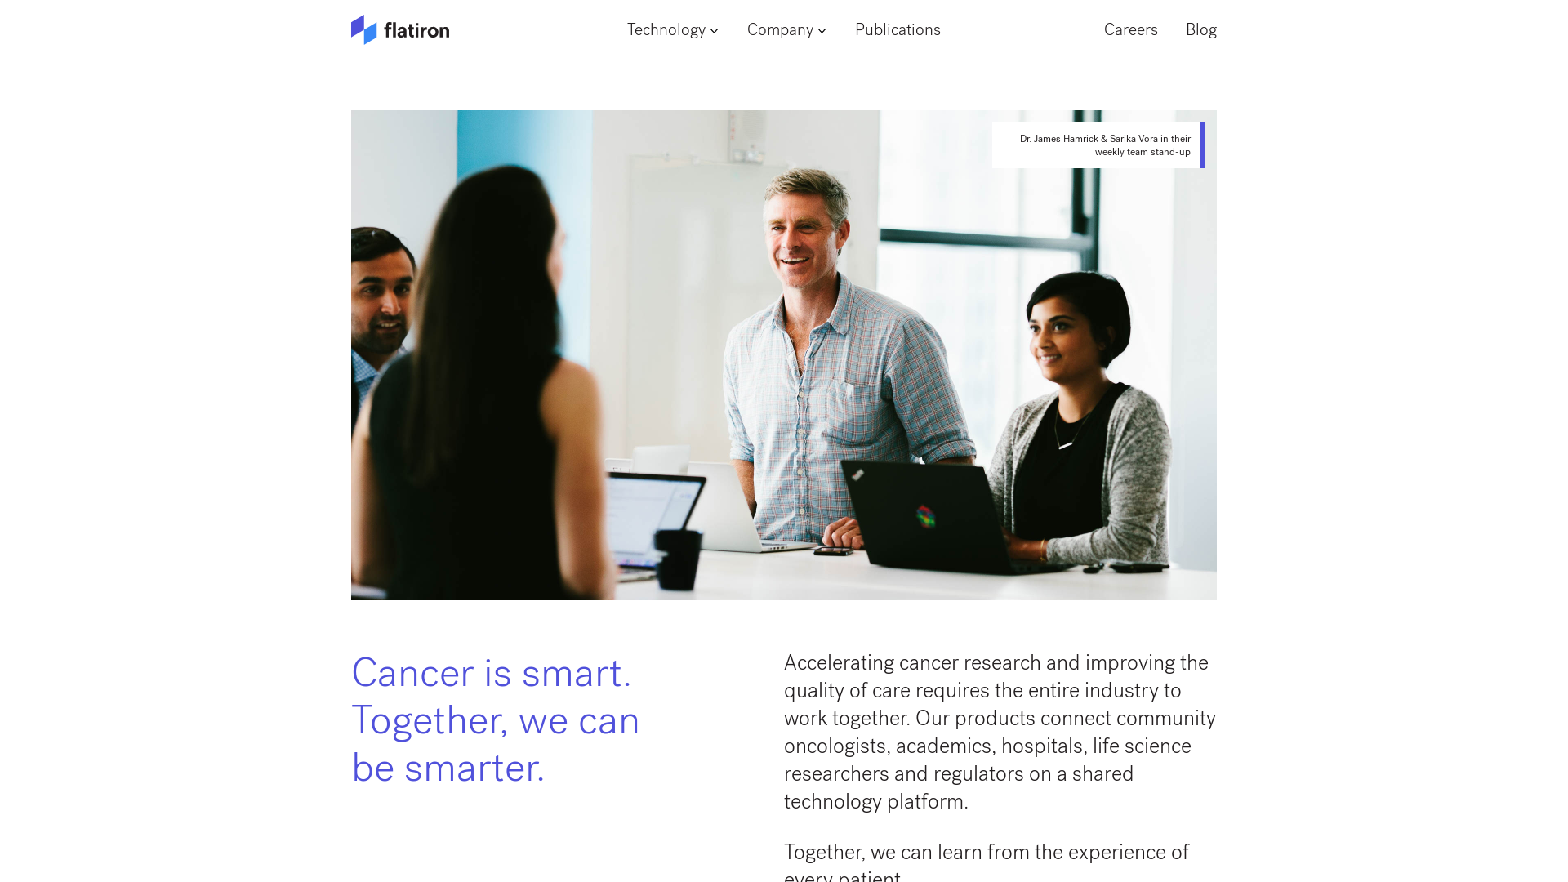
Task: Expand the chevron next to Company
Action: [x=822, y=31]
